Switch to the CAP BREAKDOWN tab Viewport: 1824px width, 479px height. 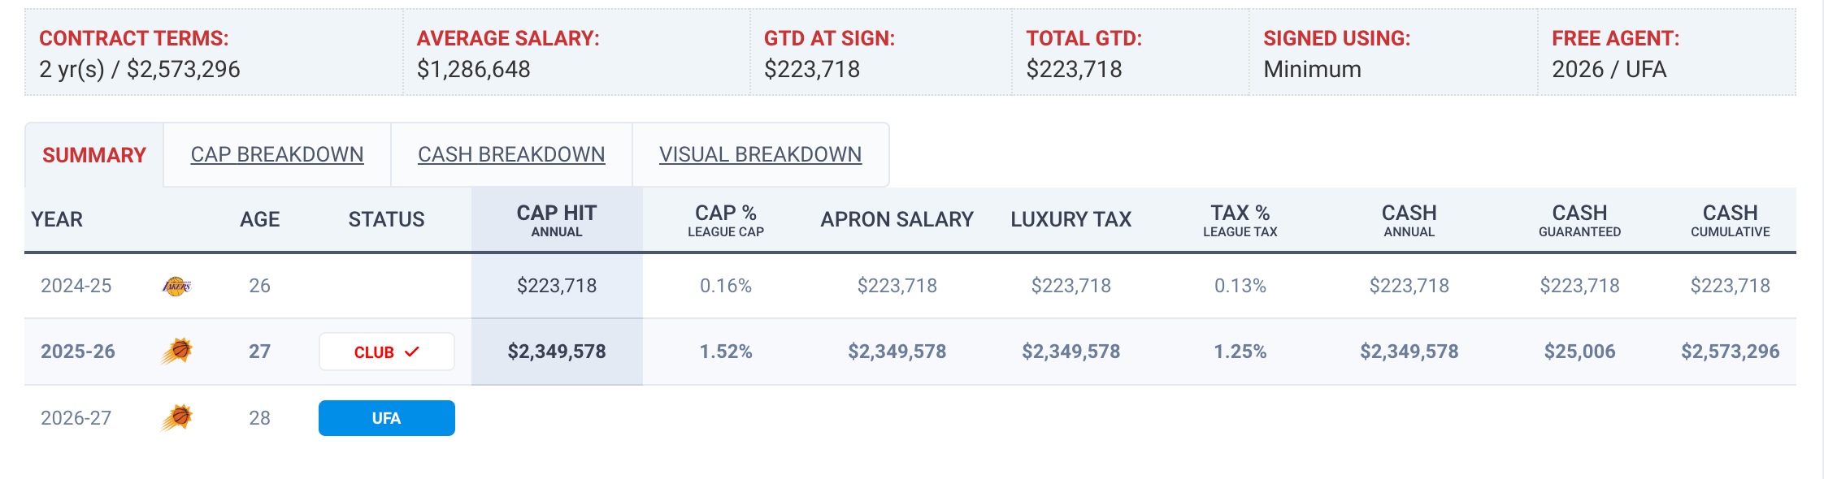[277, 154]
